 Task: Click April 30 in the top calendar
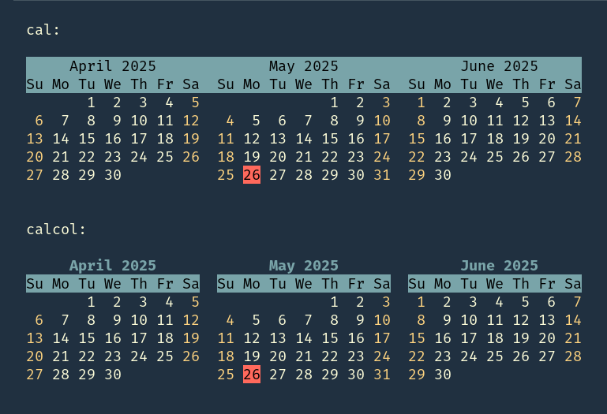113,175
